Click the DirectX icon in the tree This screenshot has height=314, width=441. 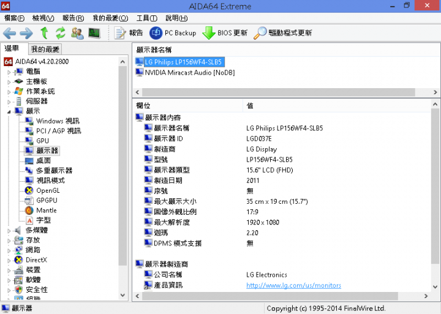point(18,260)
